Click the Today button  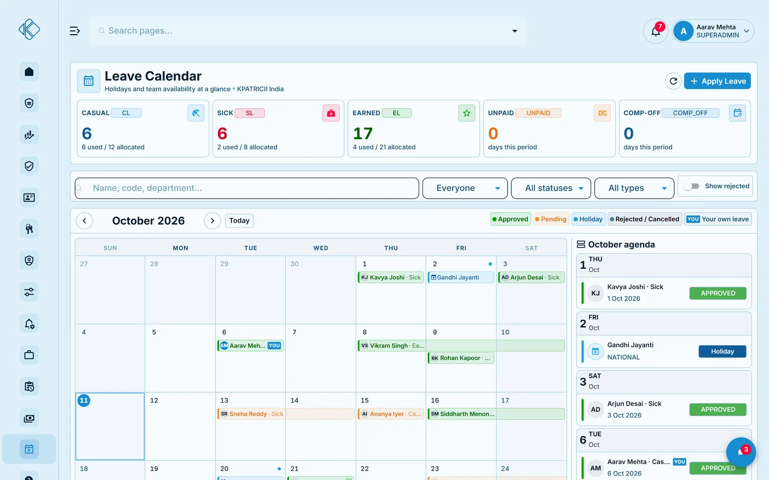pyautogui.click(x=239, y=221)
